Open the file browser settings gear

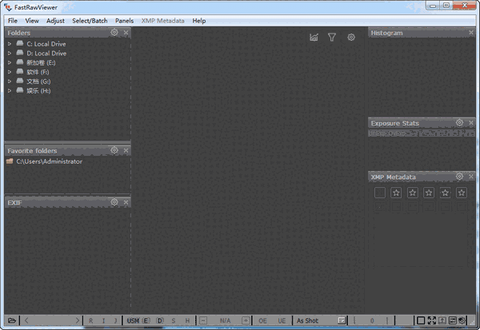351,38
